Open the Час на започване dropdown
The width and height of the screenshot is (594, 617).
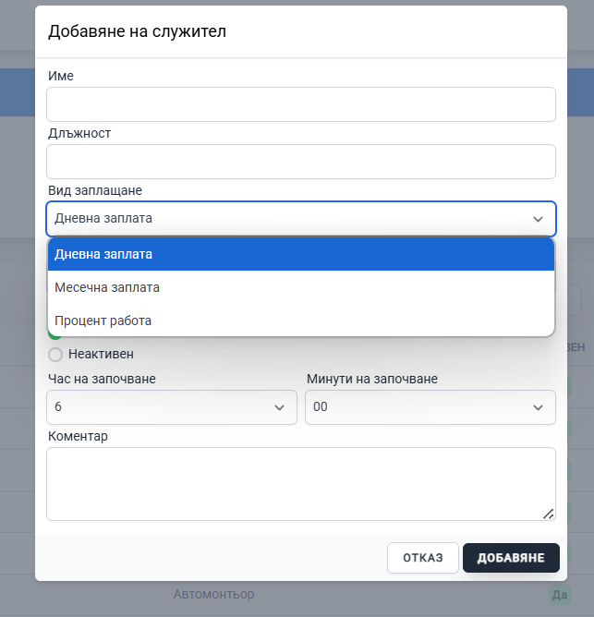(x=171, y=407)
